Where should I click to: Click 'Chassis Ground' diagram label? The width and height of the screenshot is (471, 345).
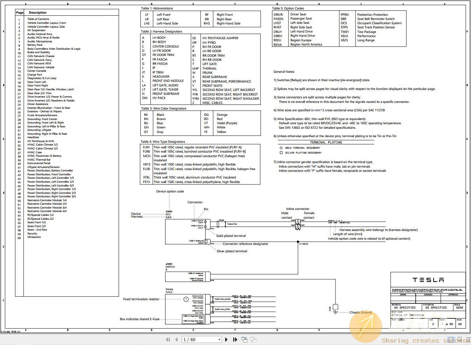point(361,312)
